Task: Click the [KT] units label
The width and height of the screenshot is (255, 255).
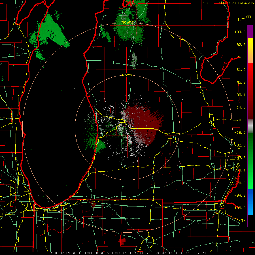Action: [242, 20]
